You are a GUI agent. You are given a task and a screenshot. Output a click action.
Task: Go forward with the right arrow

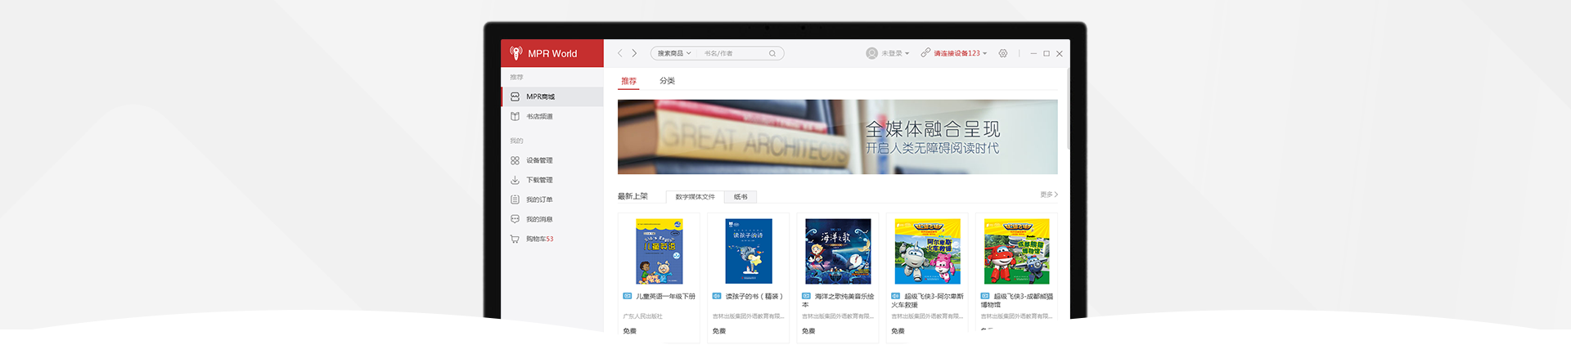click(x=634, y=53)
